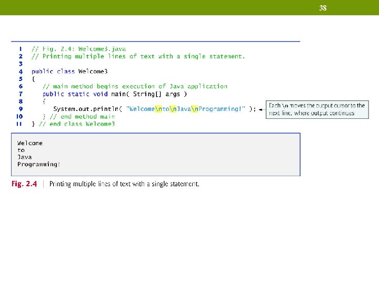Click output line 'Java'
Viewport: 379px width, 284px height.
24,157
